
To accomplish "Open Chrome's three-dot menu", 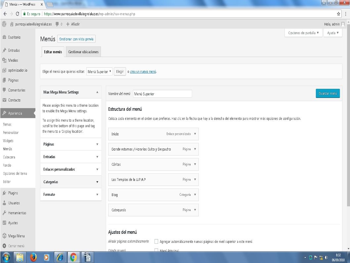I will tap(346, 14).
